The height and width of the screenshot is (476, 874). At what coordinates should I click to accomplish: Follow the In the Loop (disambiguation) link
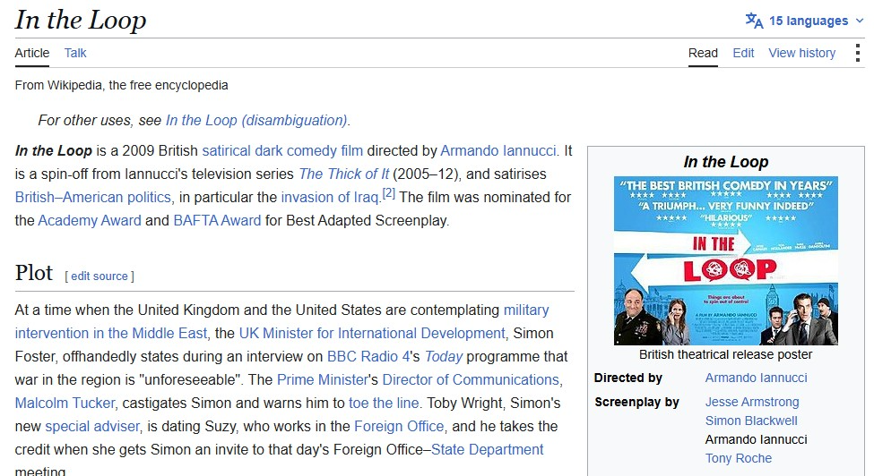256,120
